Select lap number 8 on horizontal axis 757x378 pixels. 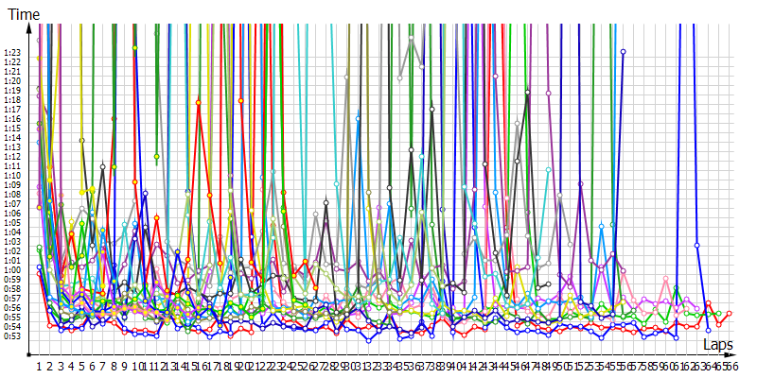(114, 365)
